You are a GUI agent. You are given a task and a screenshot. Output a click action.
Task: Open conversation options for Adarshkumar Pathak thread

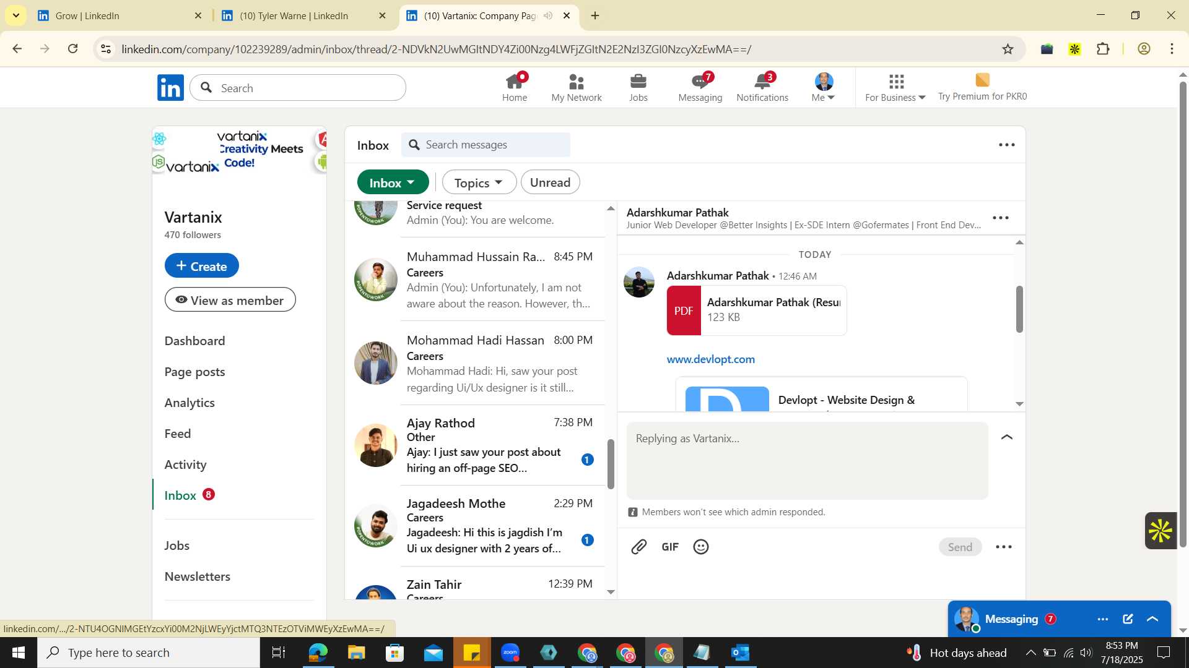coord(1001,218)
